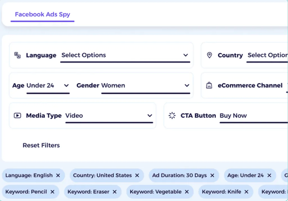Image resolution: width=288 pixels, height=201 pixels.
Task: Click the translate icon beside Language
Action: click(x=17, y=55)
